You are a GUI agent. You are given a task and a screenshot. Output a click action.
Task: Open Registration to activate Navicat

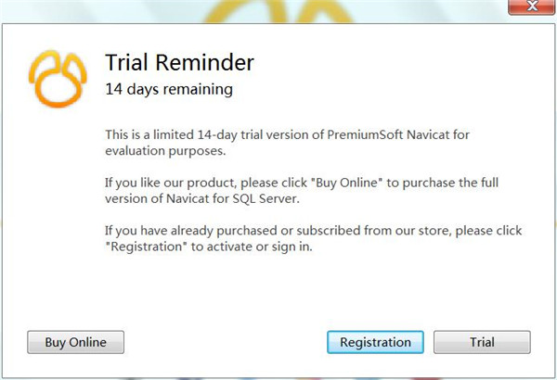tap(375, 342)
